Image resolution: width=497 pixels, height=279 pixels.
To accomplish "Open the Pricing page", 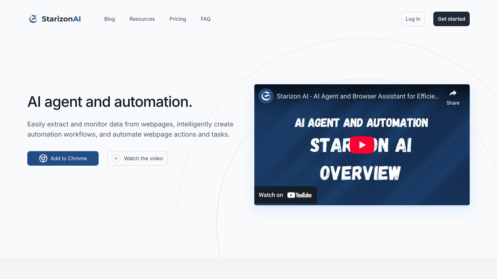I will (178, 19).
